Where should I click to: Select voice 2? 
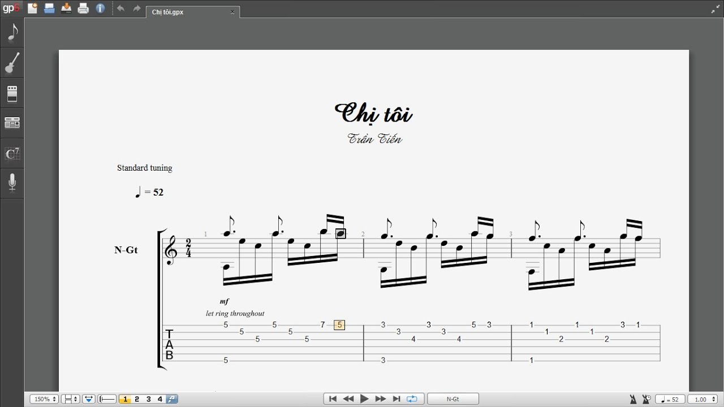tap(137, 399)
